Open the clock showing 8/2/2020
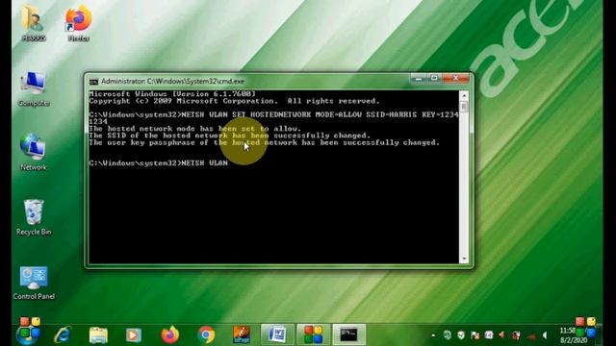616x346 pixels. point(573,335)
